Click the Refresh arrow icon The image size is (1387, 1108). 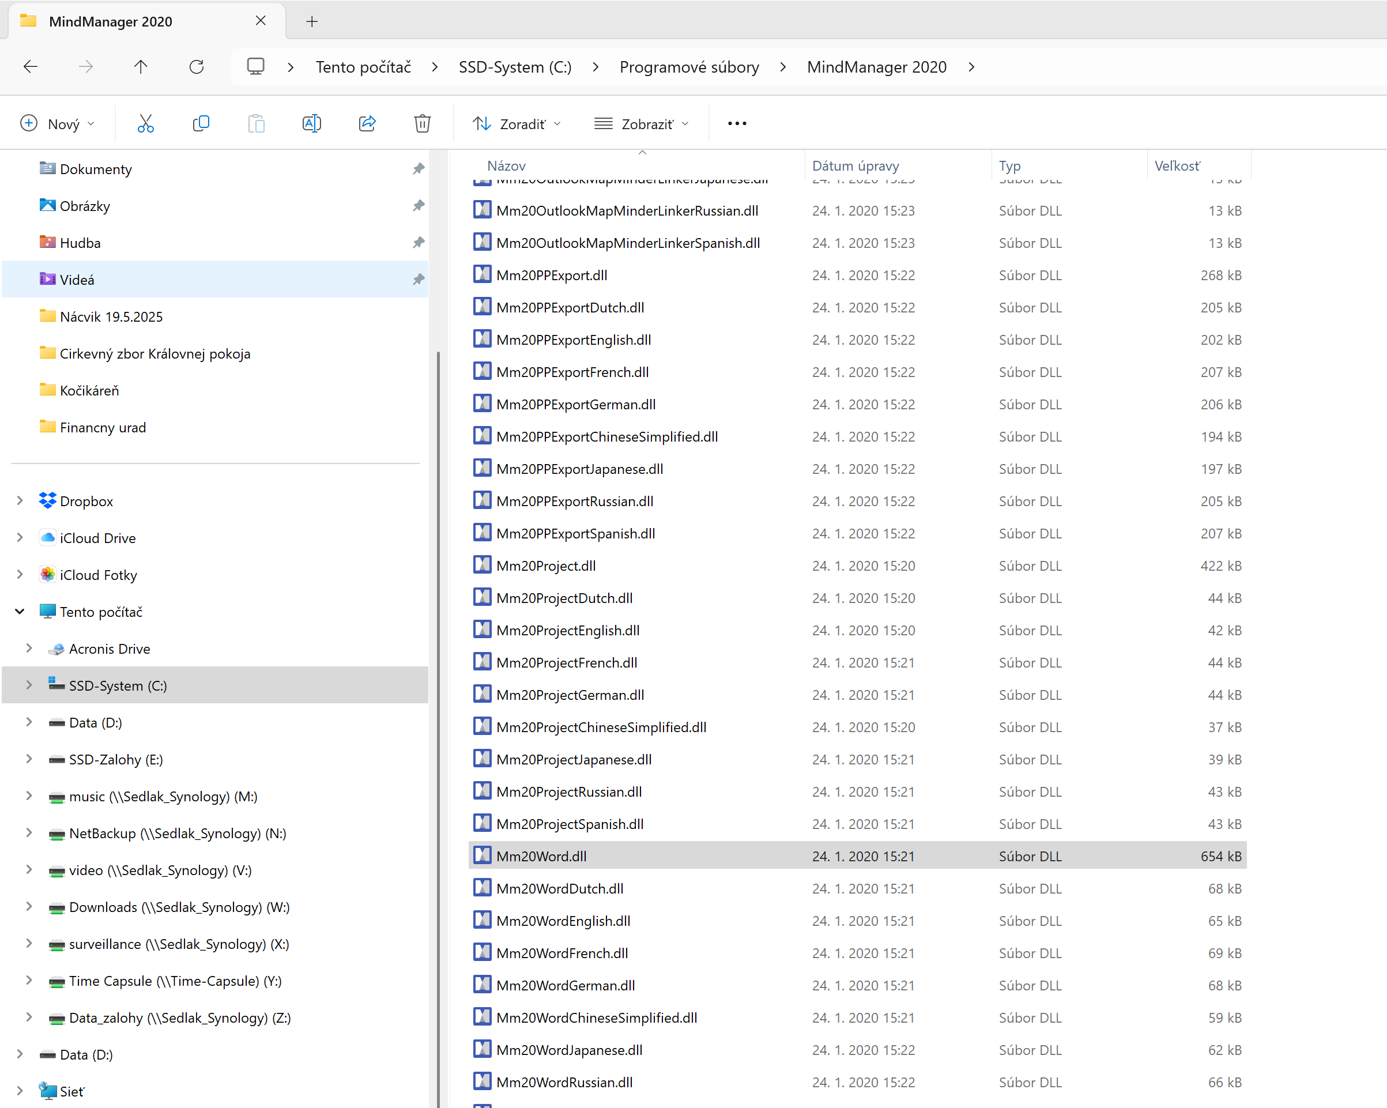(196, 67)
